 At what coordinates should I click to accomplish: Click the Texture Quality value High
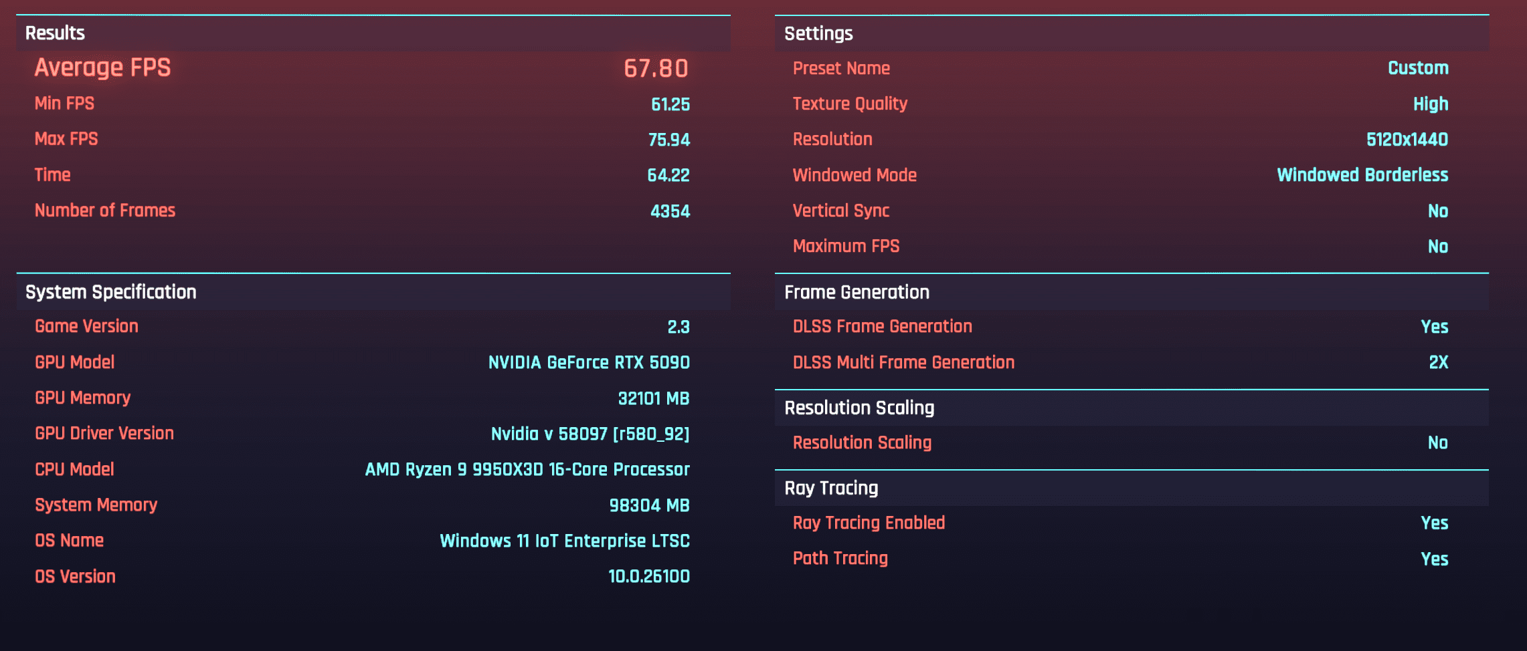pos(1431,104)
